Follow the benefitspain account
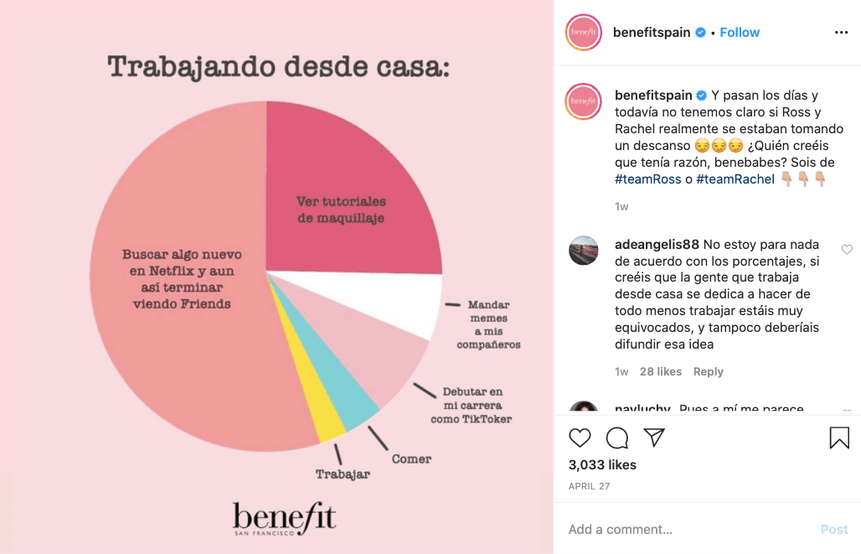861x554 pixels. pyautogui.click(x=740, y=33)
